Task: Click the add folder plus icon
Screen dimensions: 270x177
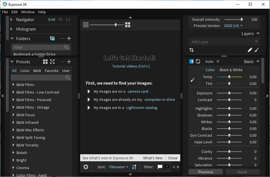Action: click(69, 39)
